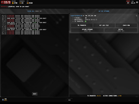The height and width of the screenshot is (104, 139).
Task: Open the Heist icon in bottom bar
Action: pyautogui.click(x=5, y=100)
